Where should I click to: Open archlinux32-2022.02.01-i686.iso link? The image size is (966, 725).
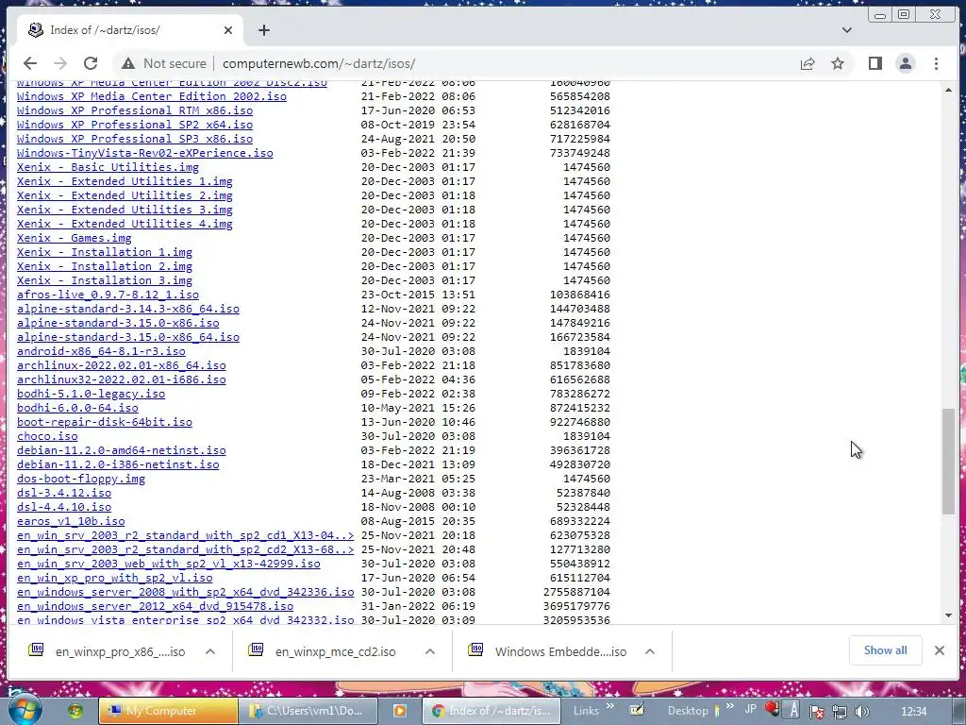click(x=122, y=379)
